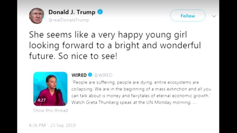Click the @realDonaldTrump handle

coord(68,20)
